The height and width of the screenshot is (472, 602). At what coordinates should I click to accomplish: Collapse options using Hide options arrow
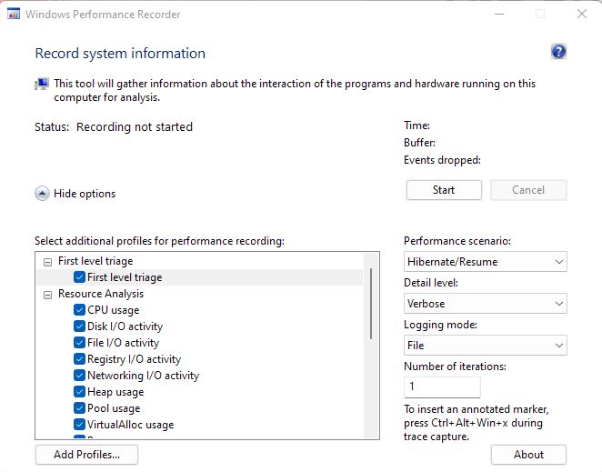[x=42, y=194]
